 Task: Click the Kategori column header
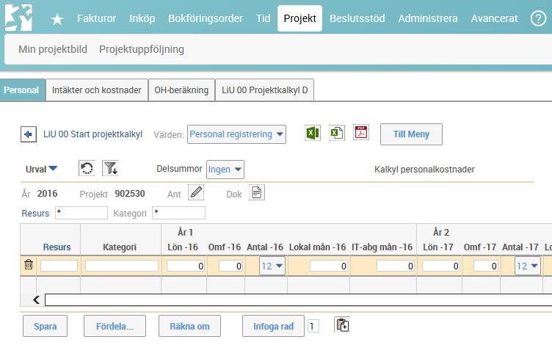120,247
